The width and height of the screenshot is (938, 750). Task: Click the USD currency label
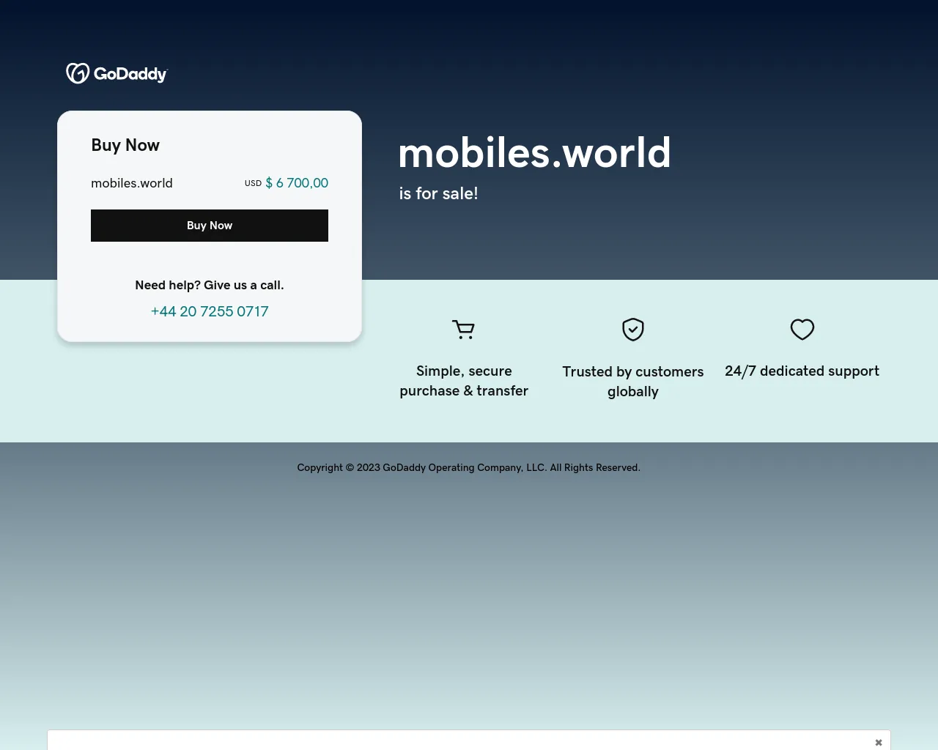pos(253,183)
